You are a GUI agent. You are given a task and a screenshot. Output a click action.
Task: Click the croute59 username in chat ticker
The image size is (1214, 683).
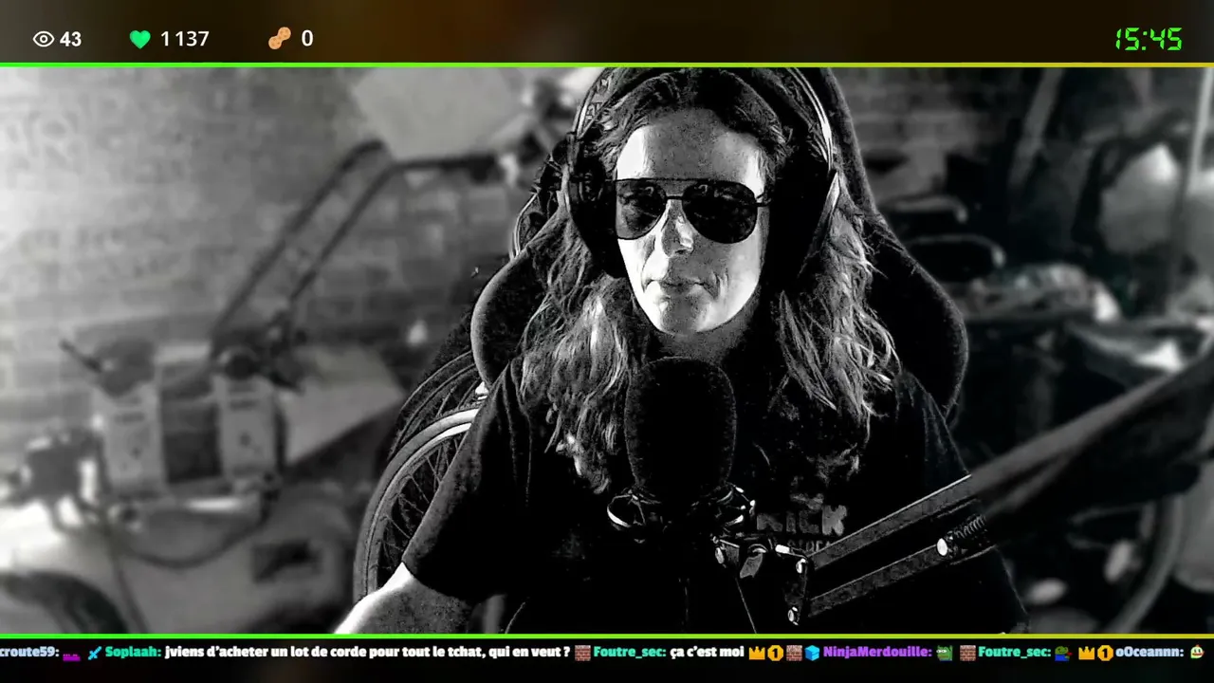[x=29, y=653]
